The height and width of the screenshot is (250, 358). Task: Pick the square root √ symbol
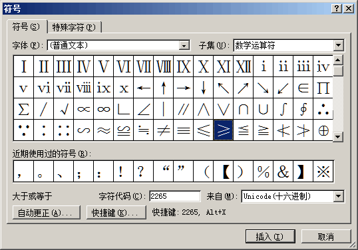[63, 109]
